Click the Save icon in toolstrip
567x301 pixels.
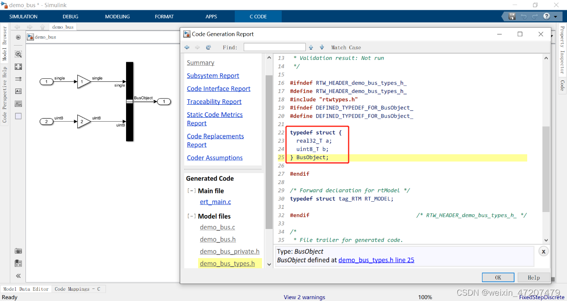click(512, 17)
